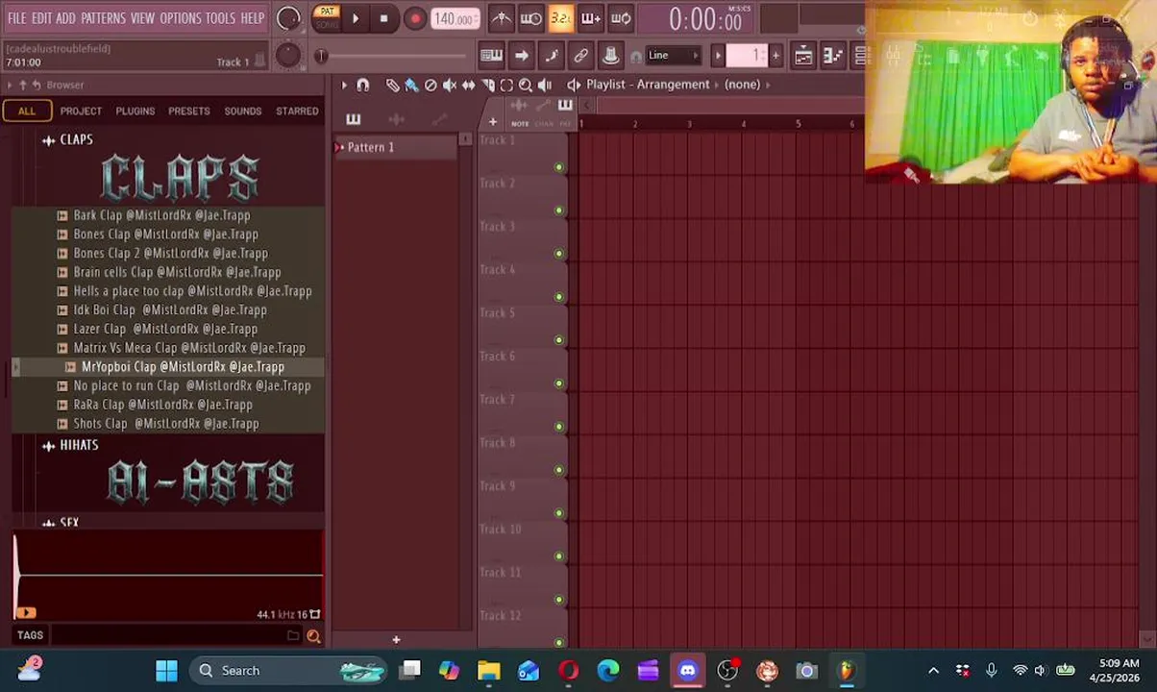Toggle the metronome icon
This screenshot has width=1157, height=692.
click(x=502, y=18)
